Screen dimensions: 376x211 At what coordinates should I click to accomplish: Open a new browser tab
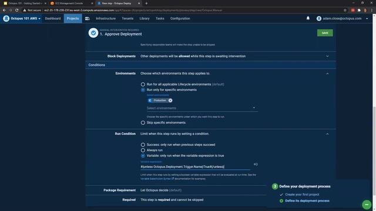pyautogui.click(x=146, y=4)
